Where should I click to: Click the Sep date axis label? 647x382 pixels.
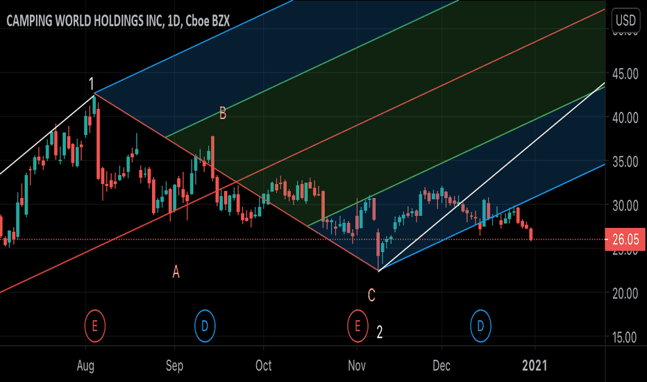point(174,365)
